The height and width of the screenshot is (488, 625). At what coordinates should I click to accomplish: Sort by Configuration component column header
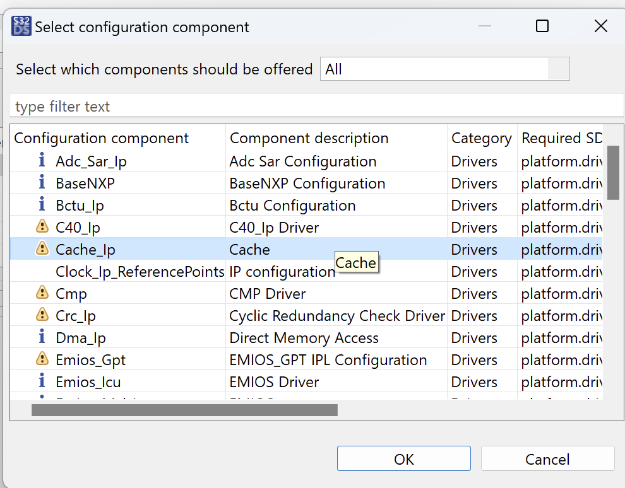(x=101, y=138)
